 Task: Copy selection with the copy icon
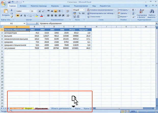click(11, 13)
